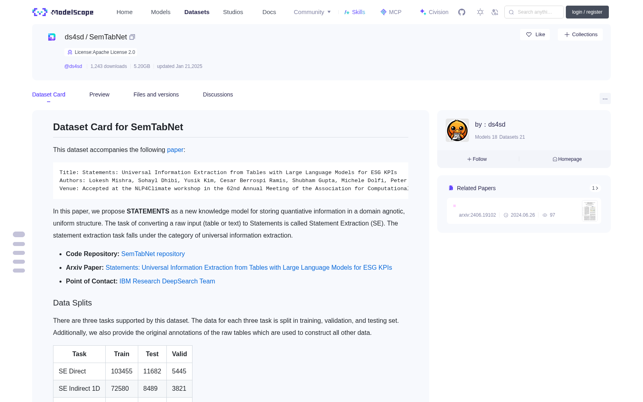Click the 'Data Splits' heading
Image resolution: width=643 pixels, height=402 pixels.
72,303
